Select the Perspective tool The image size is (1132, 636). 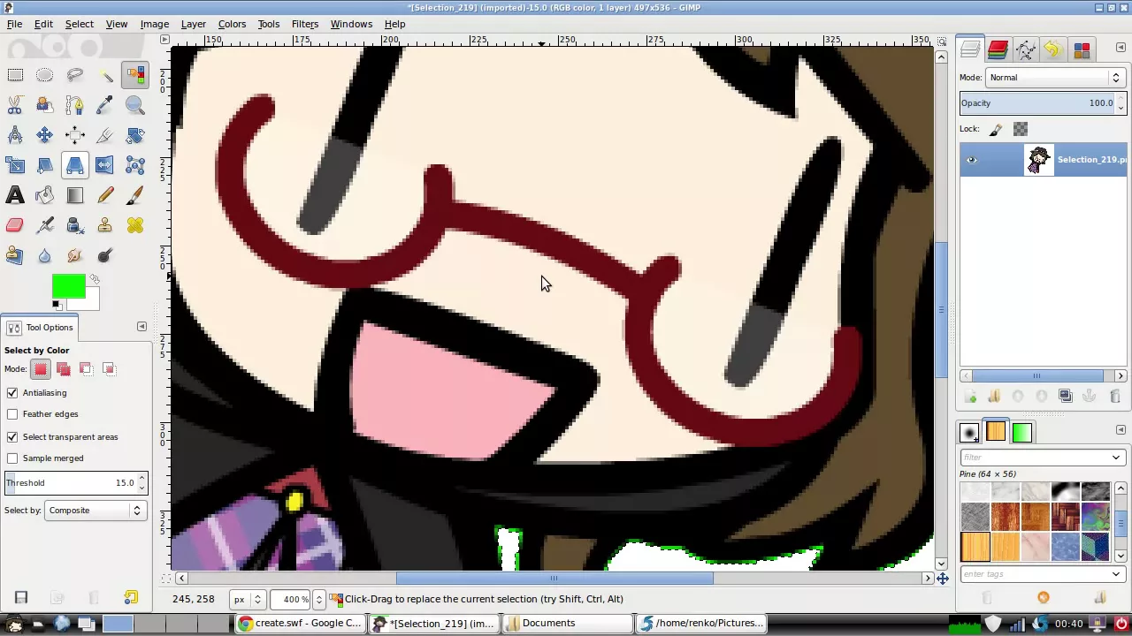[75, 165]
